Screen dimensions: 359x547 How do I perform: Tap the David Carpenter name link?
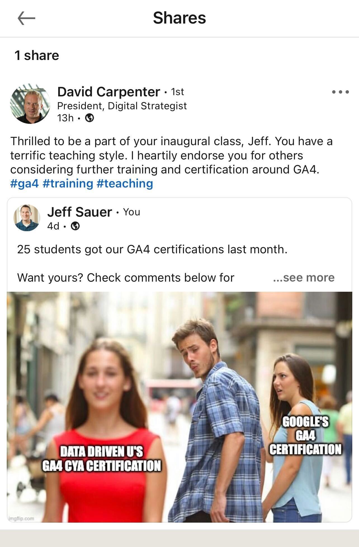click(x=109, y=92)
